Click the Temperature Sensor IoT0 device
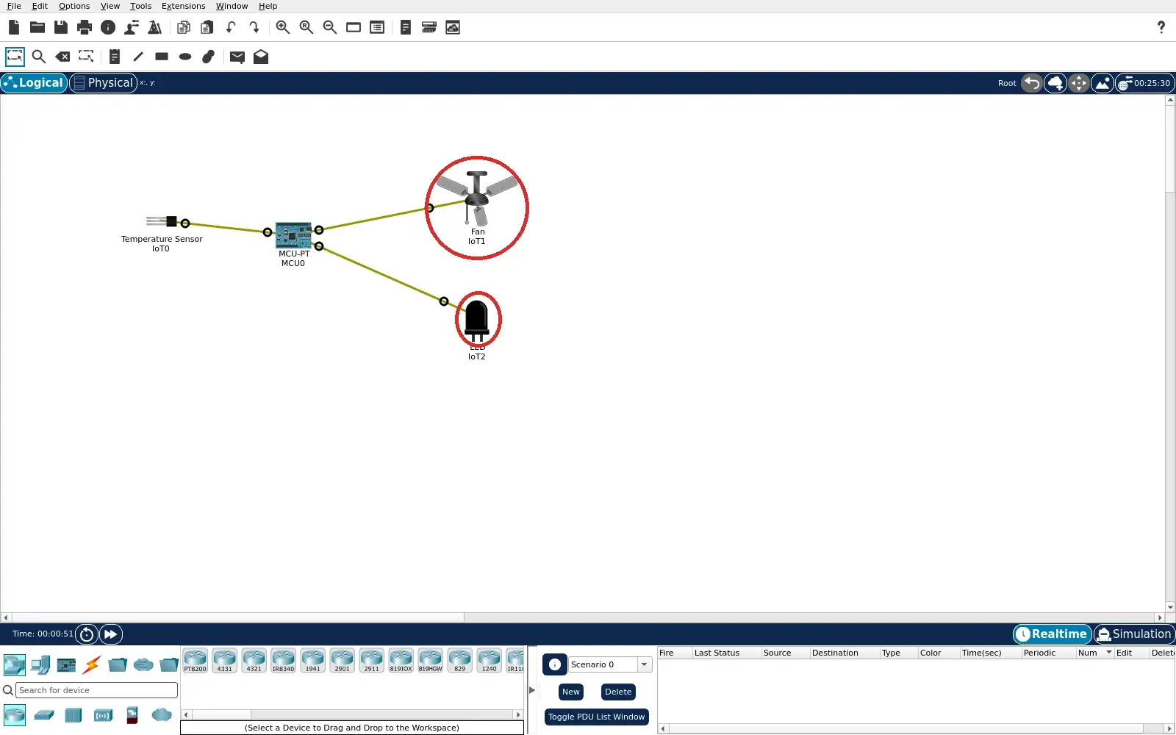The height and width of the screenshot is (735, 1176). point(162,221)
